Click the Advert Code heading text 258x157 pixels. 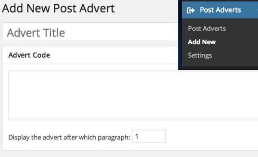29,55
